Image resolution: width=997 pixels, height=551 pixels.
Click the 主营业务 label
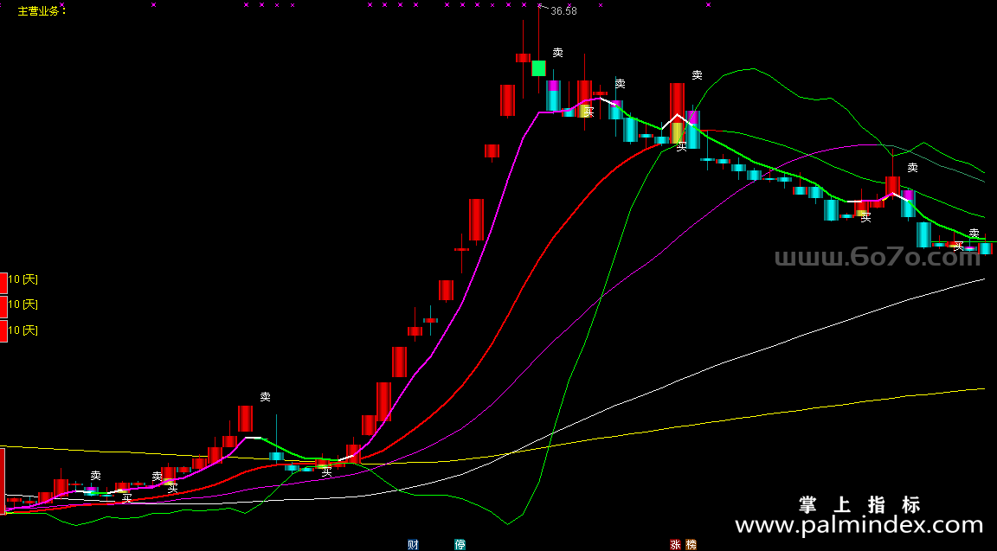point(42,10)
